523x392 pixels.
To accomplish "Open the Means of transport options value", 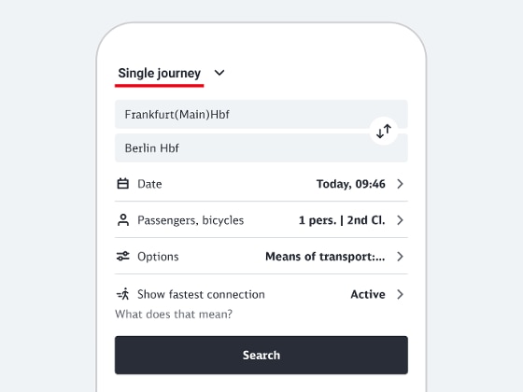I will point(325,257).
